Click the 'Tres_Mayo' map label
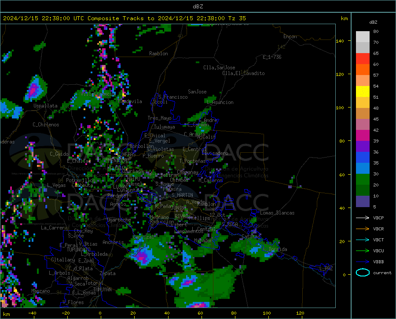Screen dimensions: 396x319 pos(159,118)
